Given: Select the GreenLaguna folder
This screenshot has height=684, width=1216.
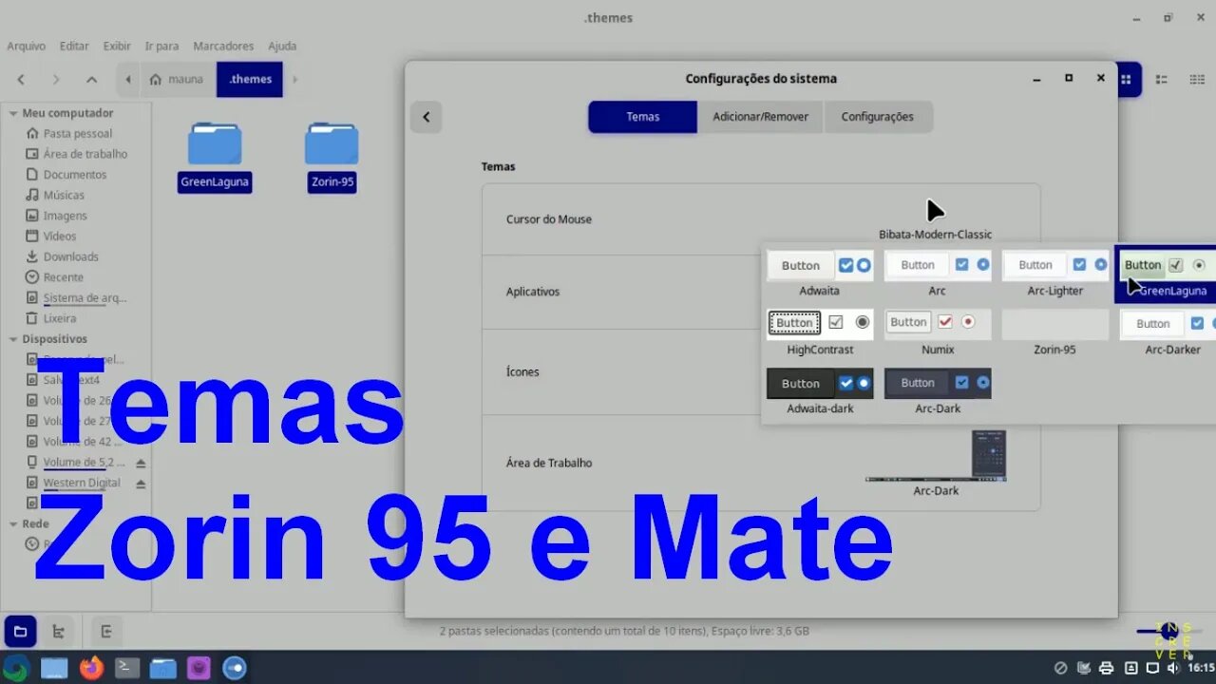Looking at the screenshot, I should (215, 157).
